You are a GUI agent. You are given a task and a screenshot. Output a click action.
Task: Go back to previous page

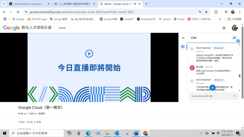point(4,12)
